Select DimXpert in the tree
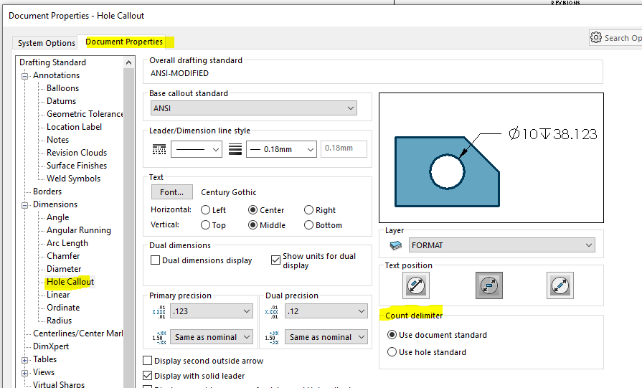The height and width of the screenshot is (388, 642). pyautogui.click(x=51, y=346)
